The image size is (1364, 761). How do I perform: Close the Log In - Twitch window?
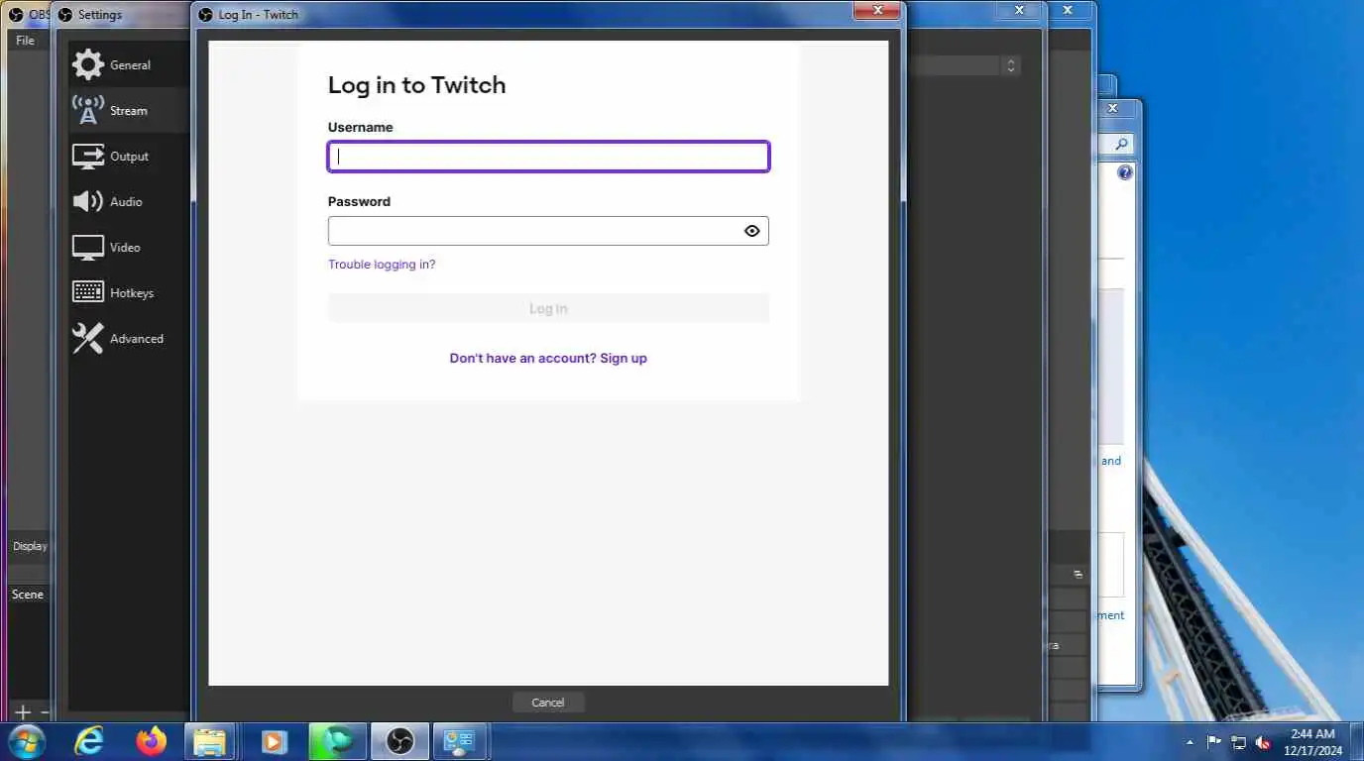(x=878, y=10)
